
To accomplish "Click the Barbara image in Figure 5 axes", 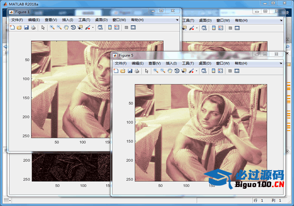I will 201,133.
